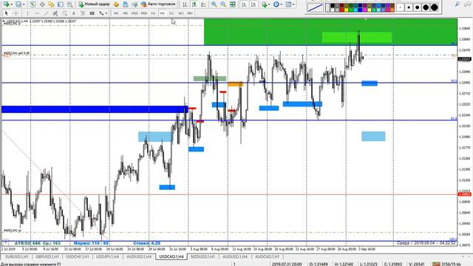Choose the smallest dot brush size

pyautogui.click(x=400, y=7)
